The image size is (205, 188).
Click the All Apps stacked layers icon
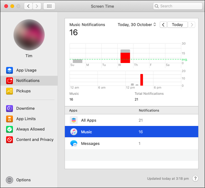coord(74,120)
